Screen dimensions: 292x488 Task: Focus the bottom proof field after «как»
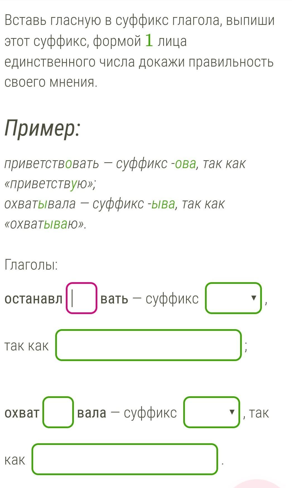[x=125, y=459]
